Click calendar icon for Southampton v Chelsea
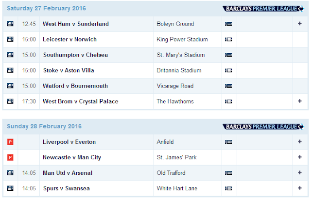 point(10,55)
